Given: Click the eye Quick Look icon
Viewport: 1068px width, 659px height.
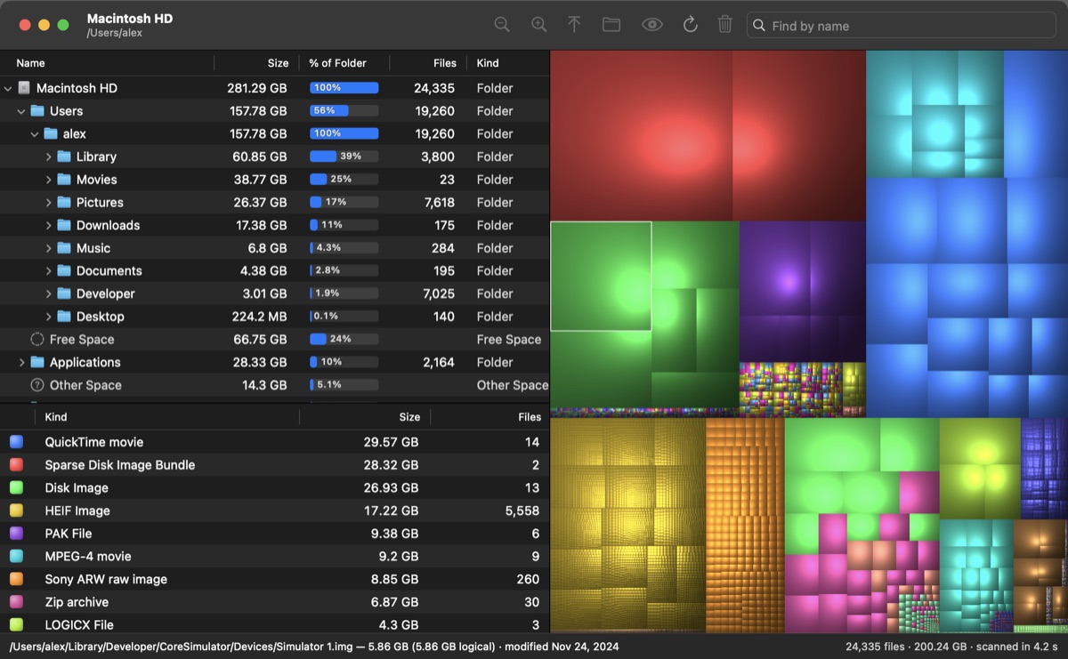Looking at the screenshot, I should coord(652,25).
